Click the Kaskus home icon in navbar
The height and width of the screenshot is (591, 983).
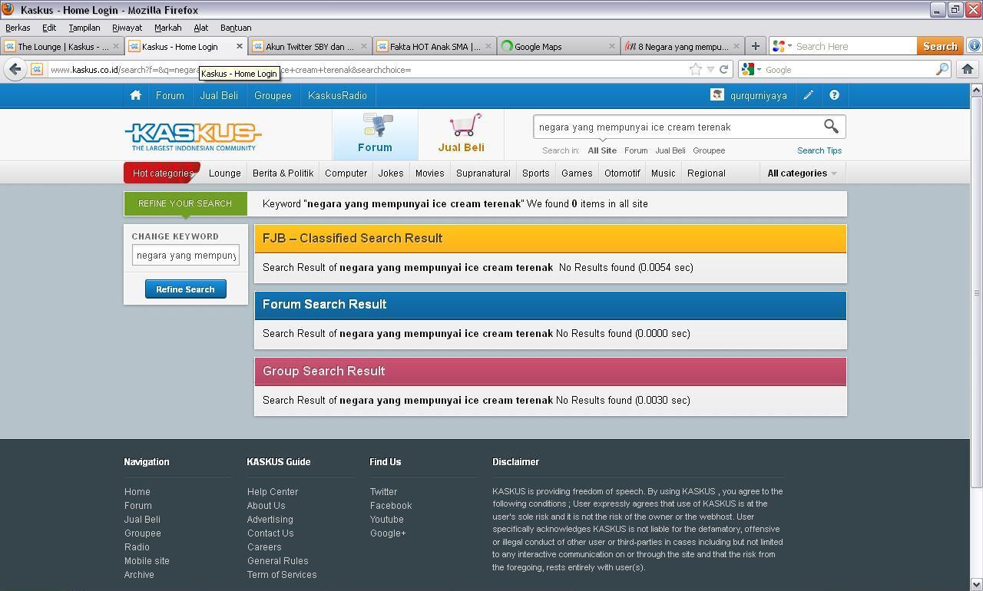(135, 96)
